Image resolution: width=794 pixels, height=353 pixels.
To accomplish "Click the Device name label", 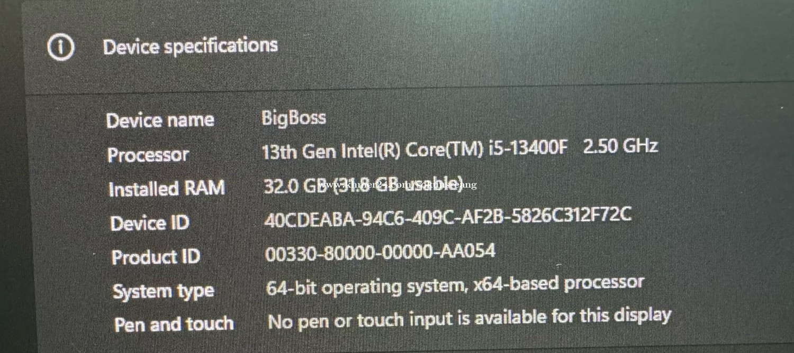I will point(160,120).
